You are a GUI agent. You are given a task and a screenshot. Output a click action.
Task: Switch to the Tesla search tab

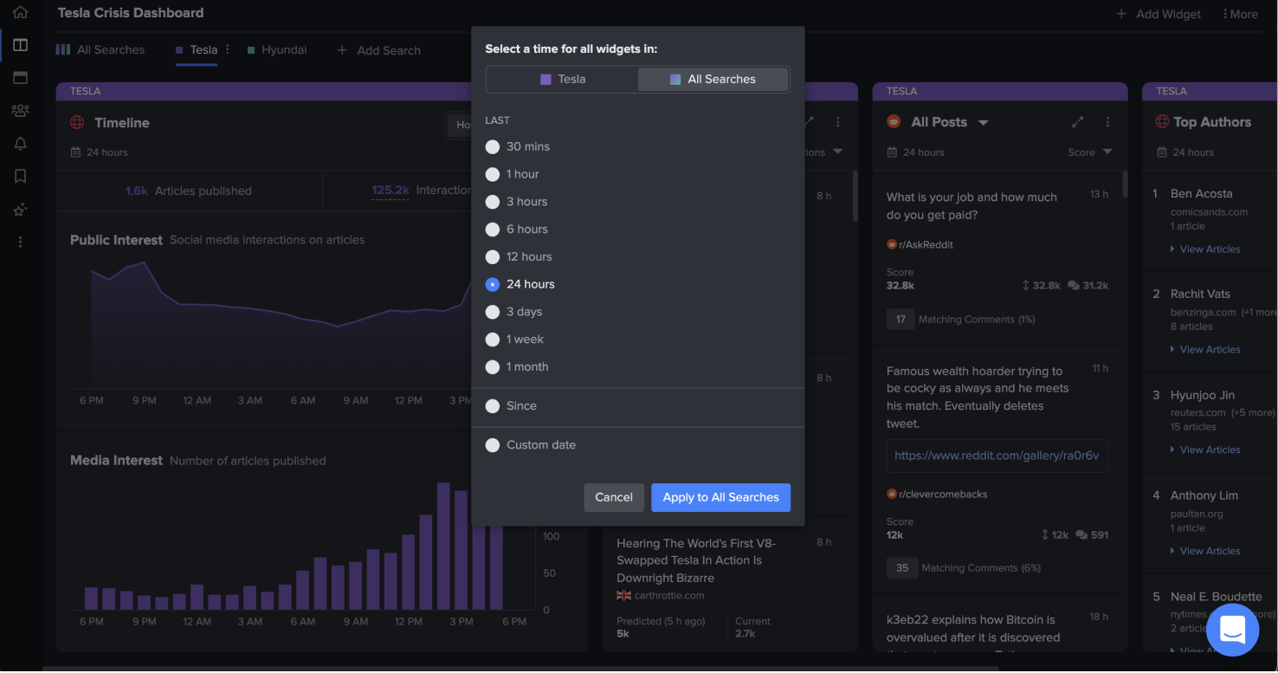click(197, 49)
